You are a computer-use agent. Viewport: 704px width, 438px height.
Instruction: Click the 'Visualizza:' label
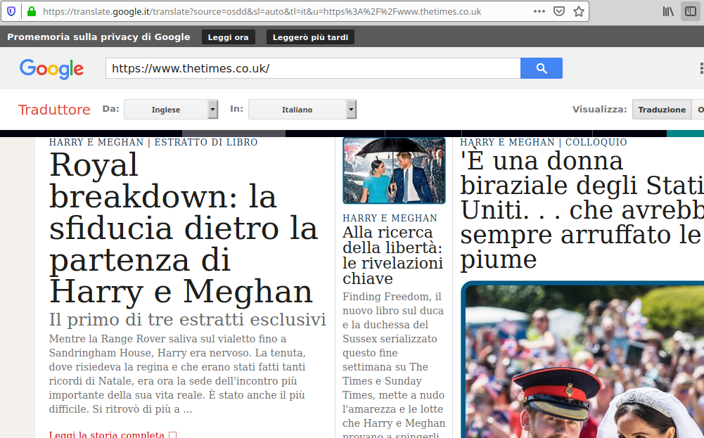click(599, 110)
